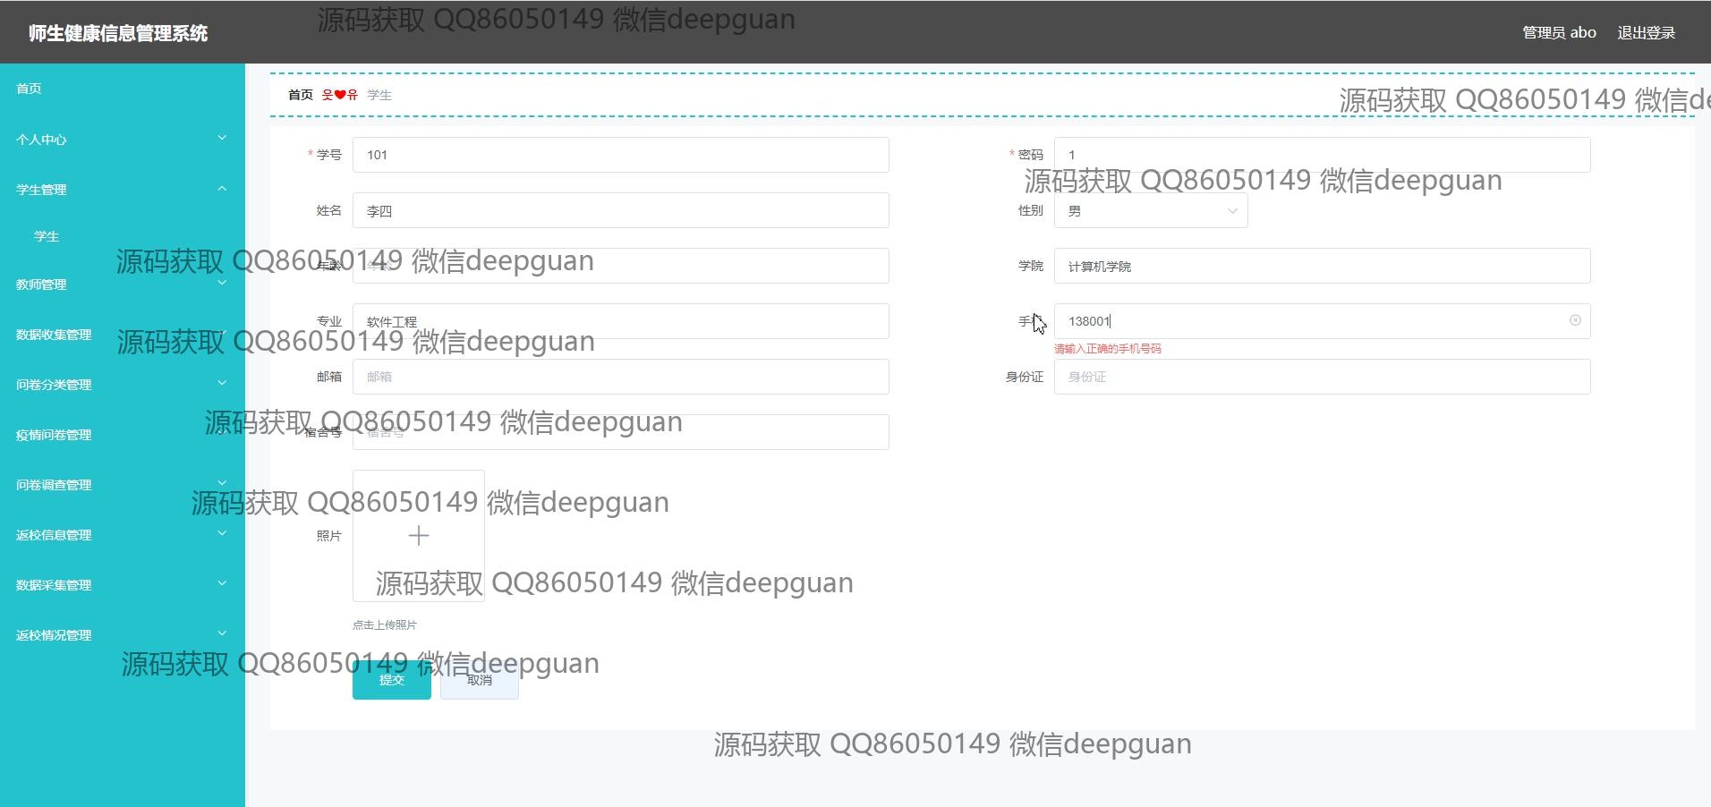Viewport: 1711px width, 807px height.
Task: Focus the 学院 field containing 计算机学院
Action: click(1322, 266)
